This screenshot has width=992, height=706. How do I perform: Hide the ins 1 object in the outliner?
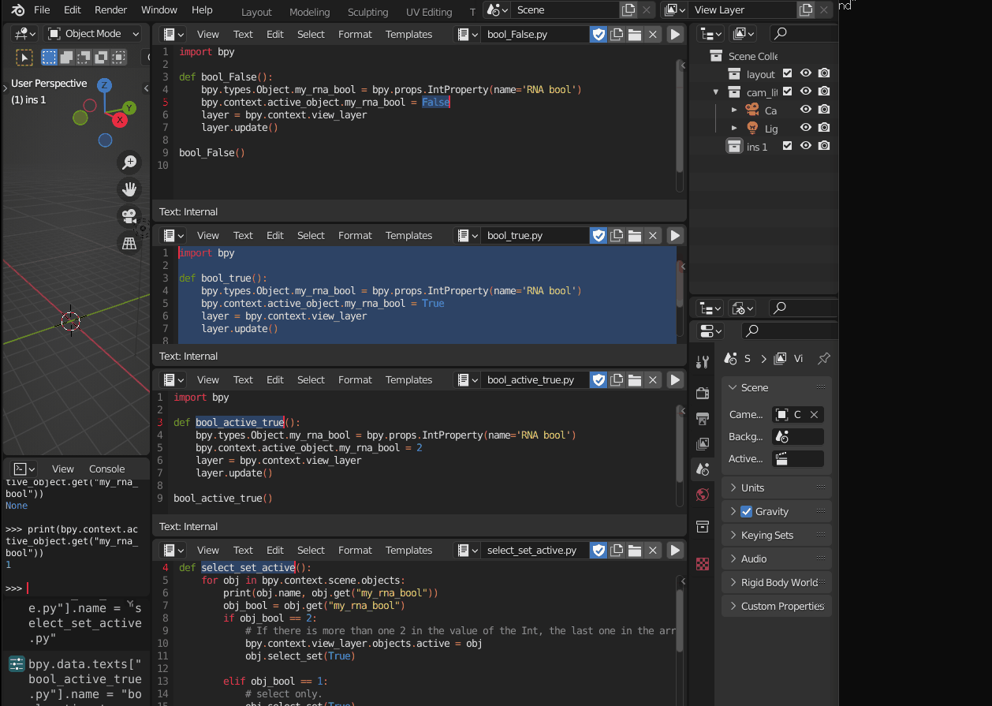tap(806, 146)
